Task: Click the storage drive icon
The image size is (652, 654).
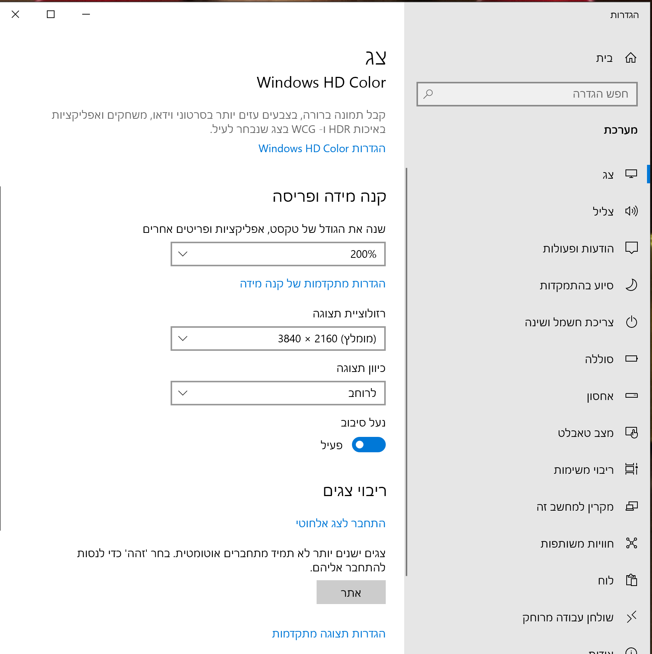Action: [631, 395]
